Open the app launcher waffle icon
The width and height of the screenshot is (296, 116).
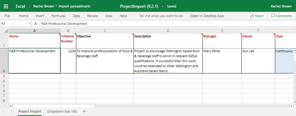[6, 6]
